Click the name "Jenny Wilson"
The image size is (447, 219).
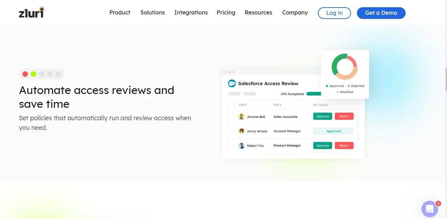coord(257,131)
